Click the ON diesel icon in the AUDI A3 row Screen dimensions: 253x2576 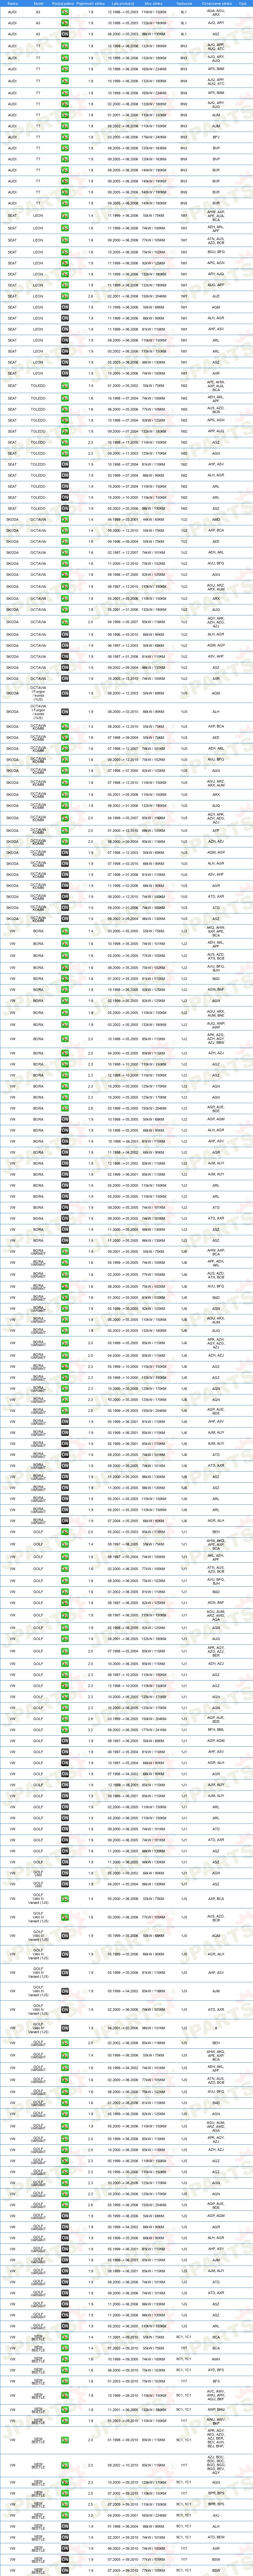[65, 34]
